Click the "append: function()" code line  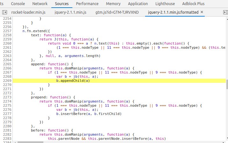click(x=52, y=64)
